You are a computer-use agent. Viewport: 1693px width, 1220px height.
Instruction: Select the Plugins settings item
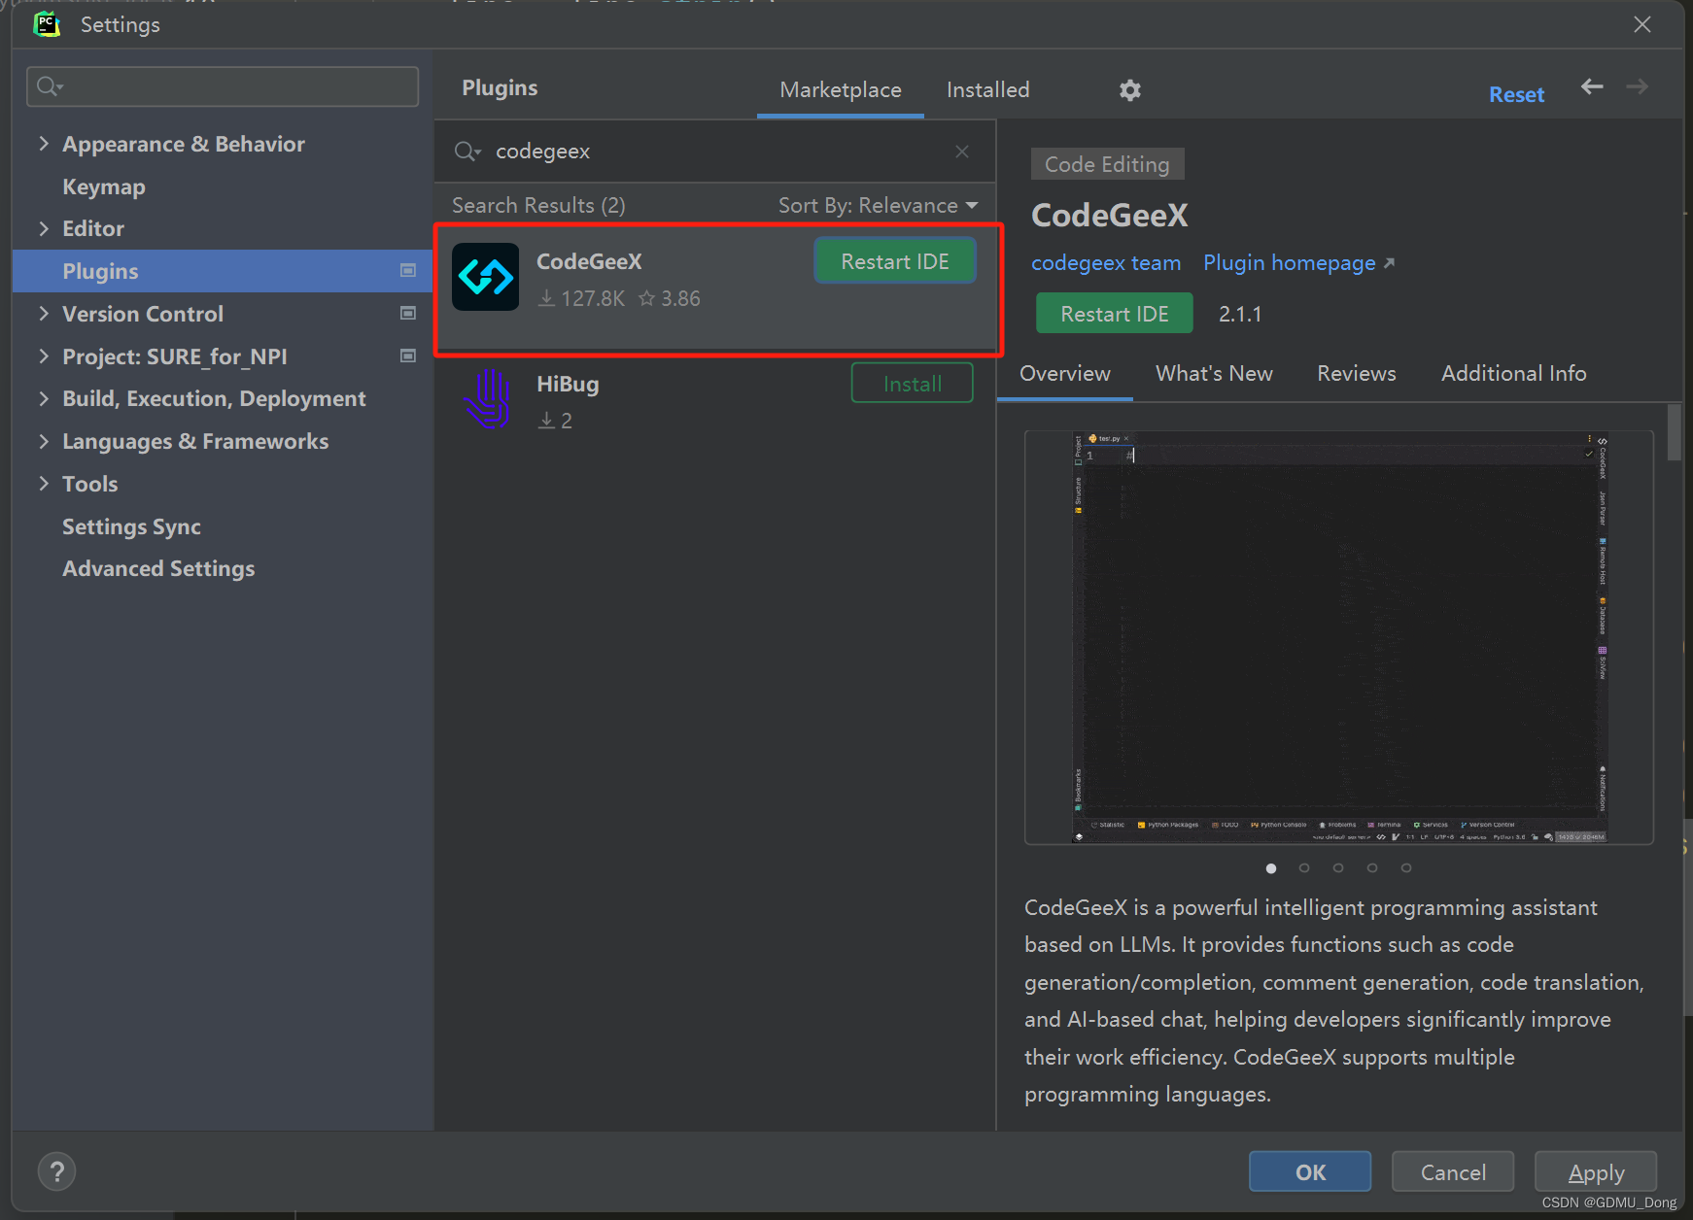[x=223, y=271]
